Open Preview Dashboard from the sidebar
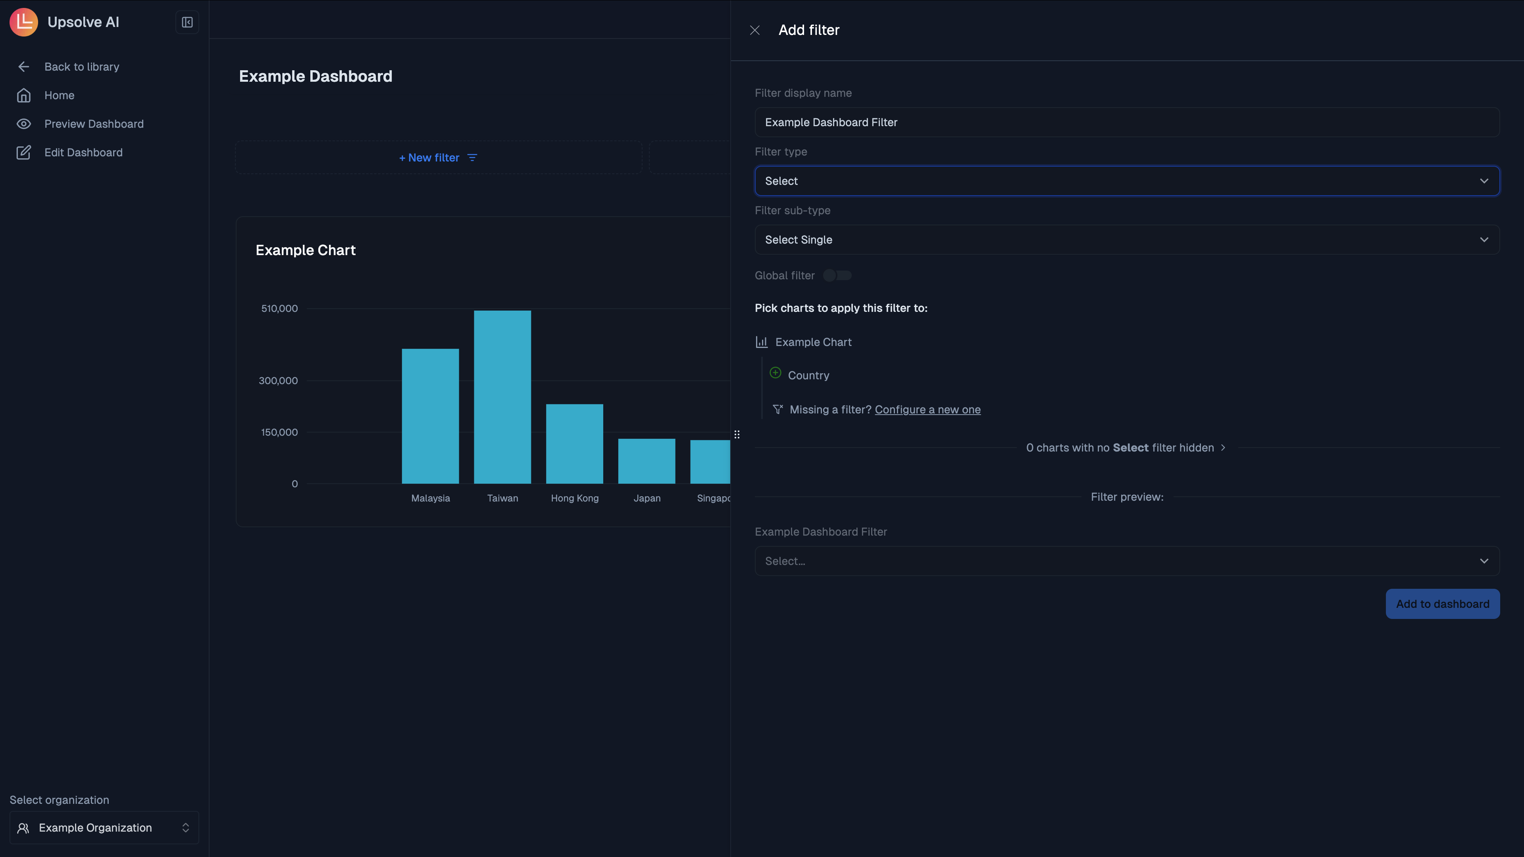This screenshot has height=857, width=1524. click(94, 124)
